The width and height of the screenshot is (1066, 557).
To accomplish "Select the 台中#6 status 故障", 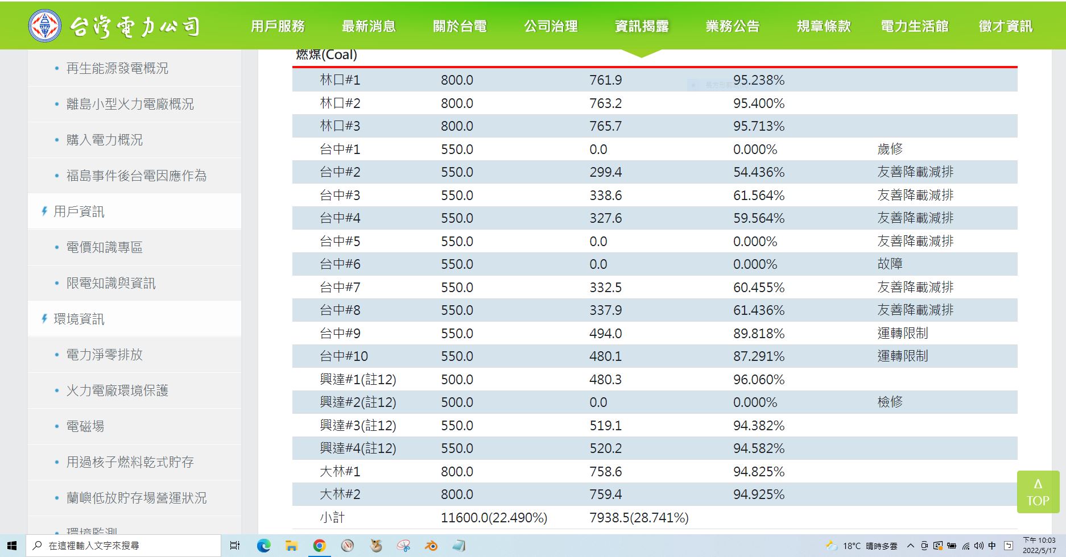I will [890, 264].
